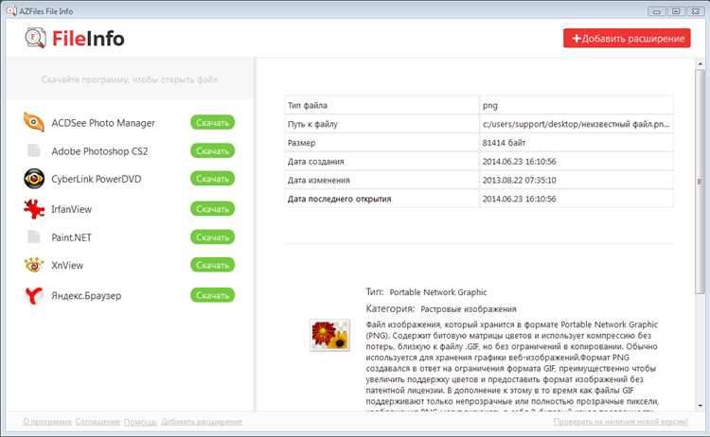Click the FileInfo magnifier logo icon
710x437 pixels.
(x=35, y=38)
